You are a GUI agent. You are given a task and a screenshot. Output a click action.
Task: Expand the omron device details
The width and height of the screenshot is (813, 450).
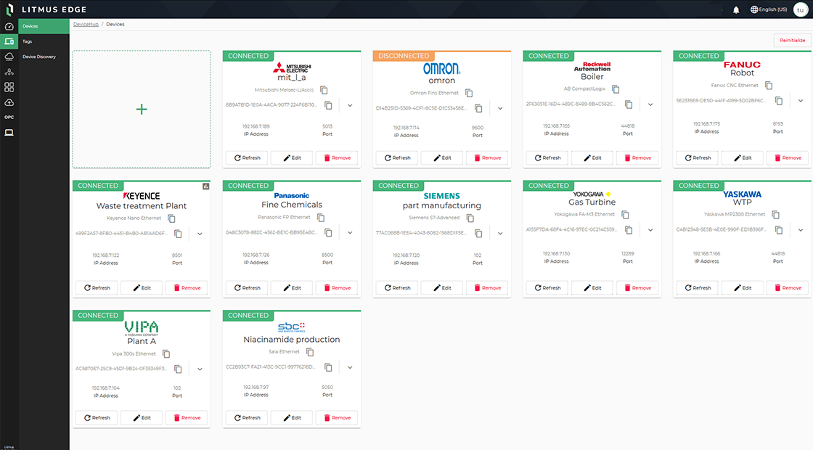[500, 108]
